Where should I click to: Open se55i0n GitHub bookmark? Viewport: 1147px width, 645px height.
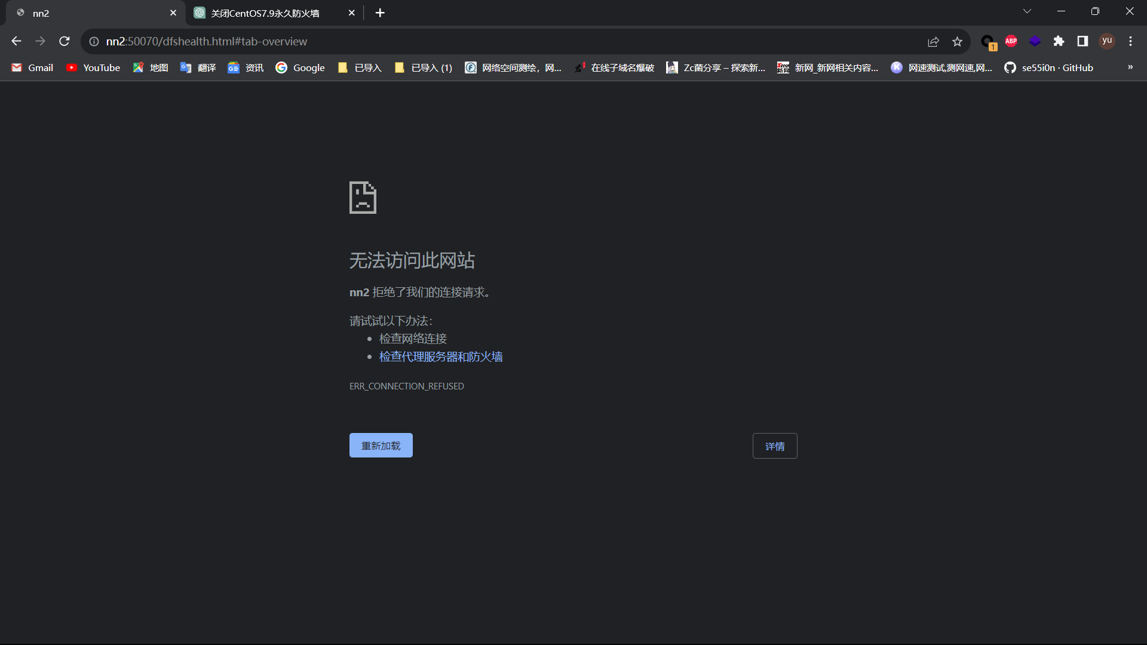pos(1049,67)
